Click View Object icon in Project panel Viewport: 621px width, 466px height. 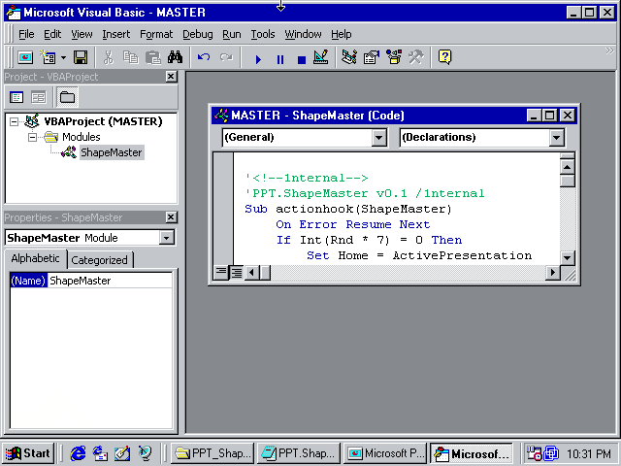click(x=39, y=97)
